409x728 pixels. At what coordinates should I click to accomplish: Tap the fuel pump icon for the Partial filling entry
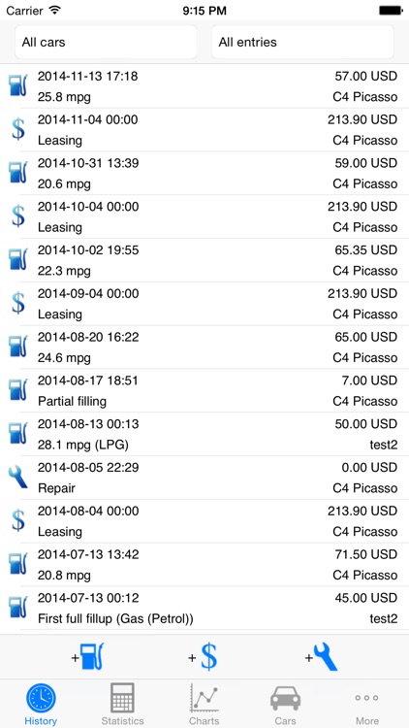(x=18, y=390)
